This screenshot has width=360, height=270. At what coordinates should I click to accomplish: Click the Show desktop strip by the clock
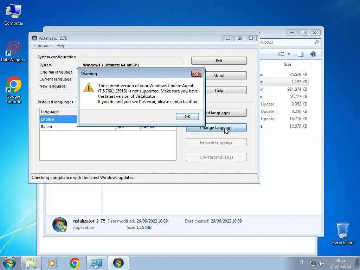point(358,263)
